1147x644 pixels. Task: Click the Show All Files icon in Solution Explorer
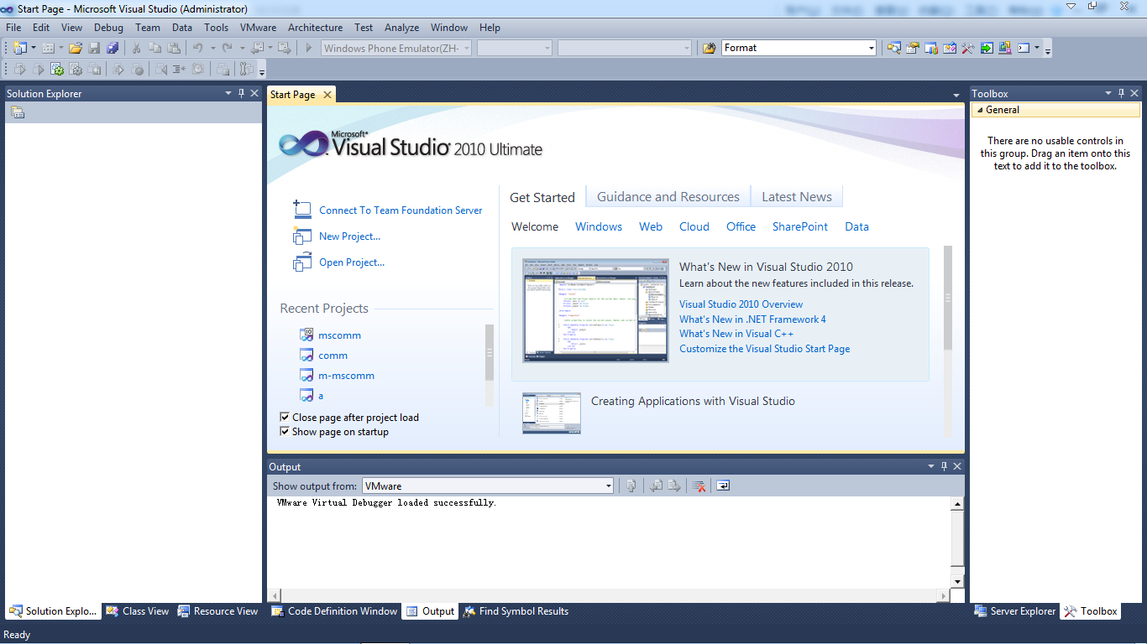18,112
